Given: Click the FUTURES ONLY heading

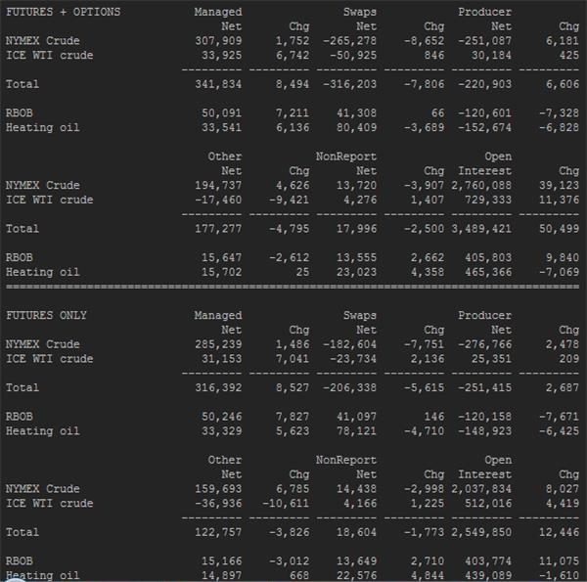Looking at the screenshot, I should coord(46,316).
